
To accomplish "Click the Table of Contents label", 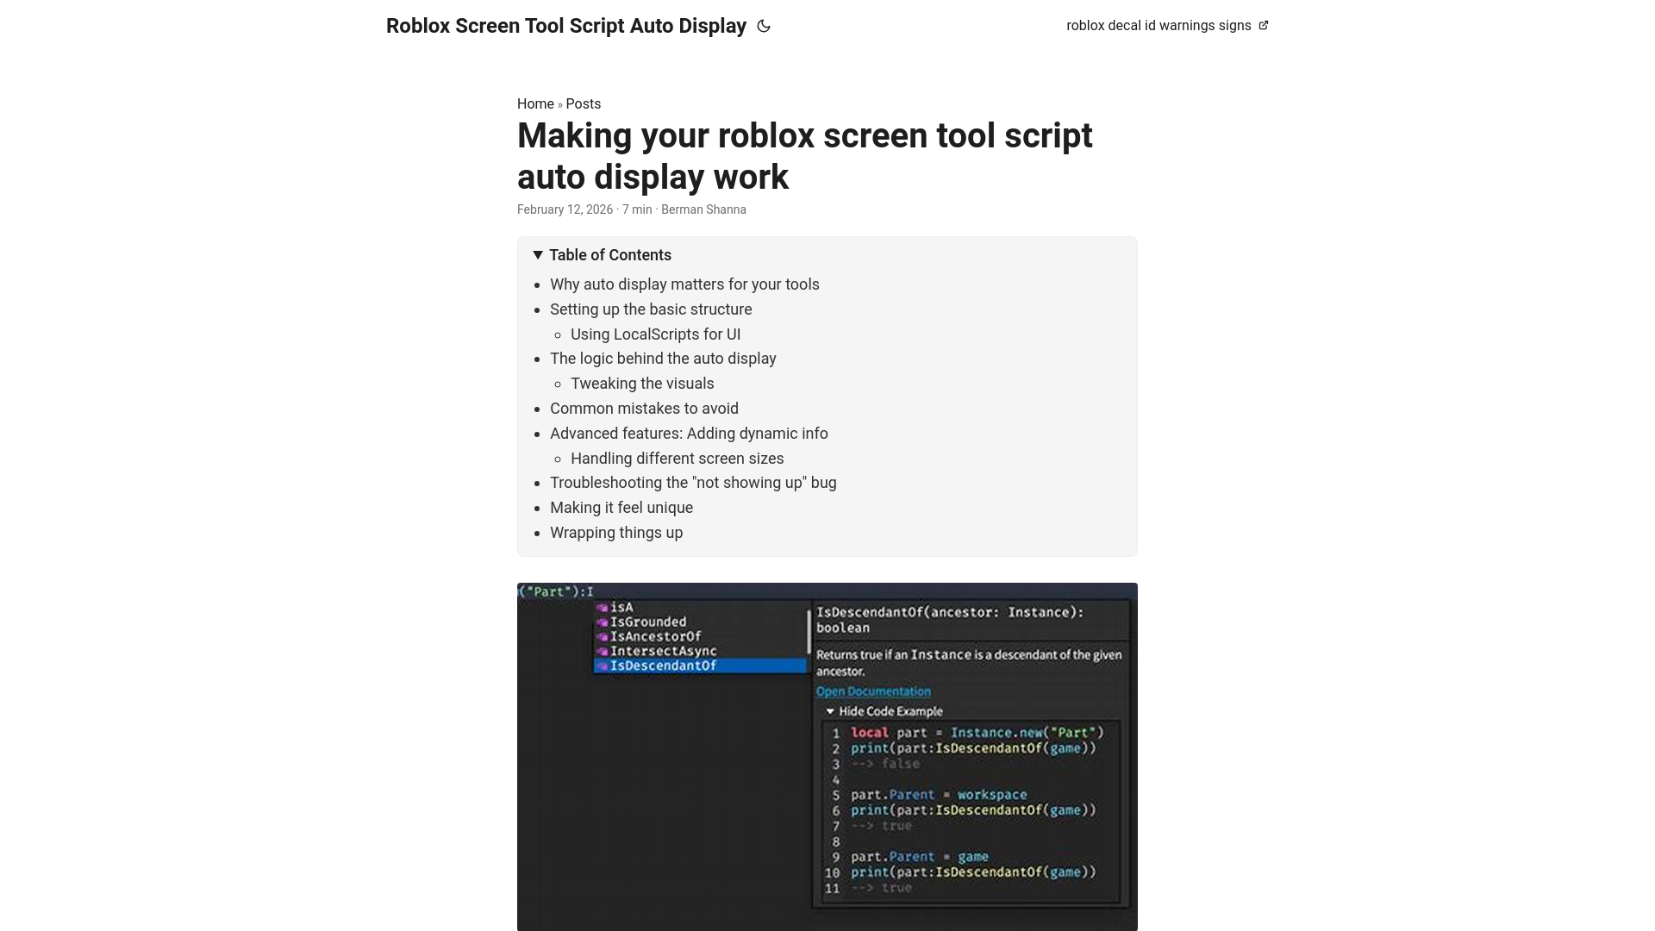I will [x=610, y=255].
